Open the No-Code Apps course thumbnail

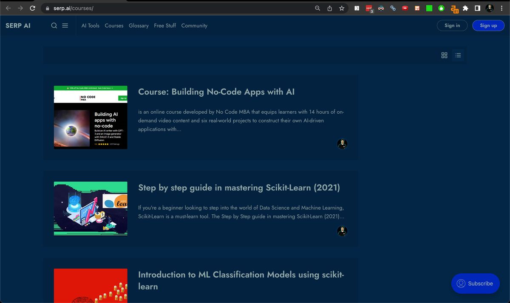[90, 117]
